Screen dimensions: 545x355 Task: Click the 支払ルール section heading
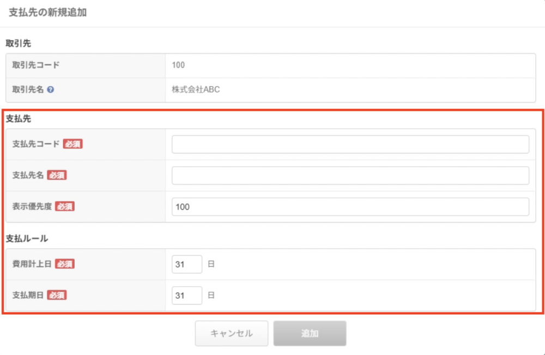click(x=27, y=238)
